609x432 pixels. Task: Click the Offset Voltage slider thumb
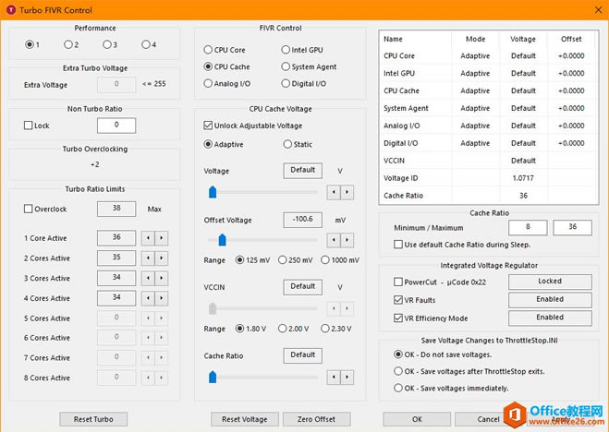[222, 240]
